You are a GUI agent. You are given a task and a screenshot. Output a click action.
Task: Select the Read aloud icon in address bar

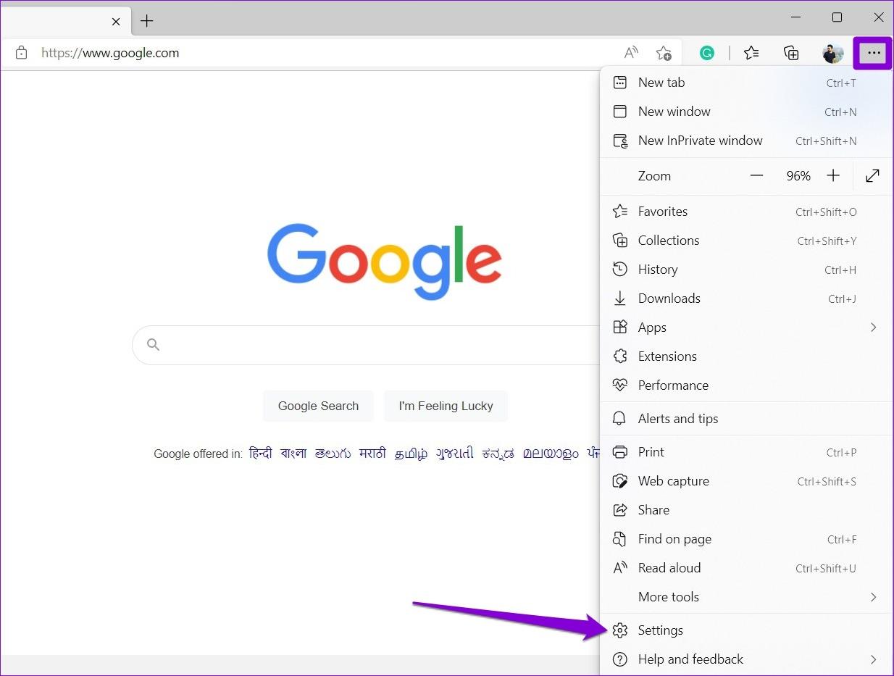point(631,52)
